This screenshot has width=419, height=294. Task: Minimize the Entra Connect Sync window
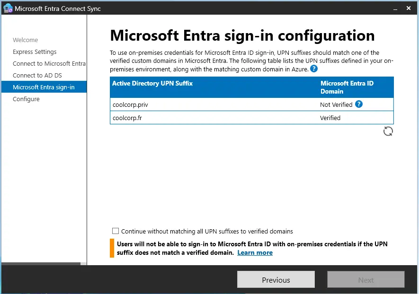pos(394,9)
